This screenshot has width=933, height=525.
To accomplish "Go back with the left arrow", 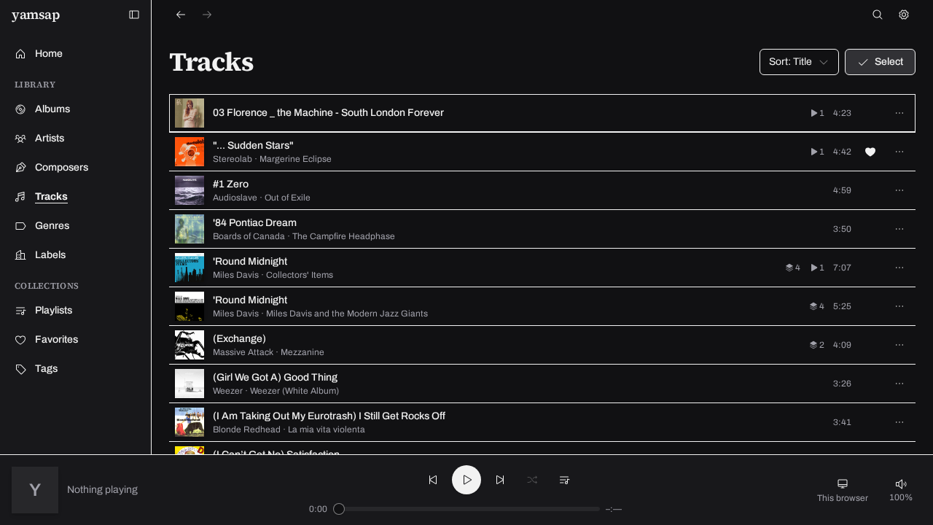I will (181, 15).
